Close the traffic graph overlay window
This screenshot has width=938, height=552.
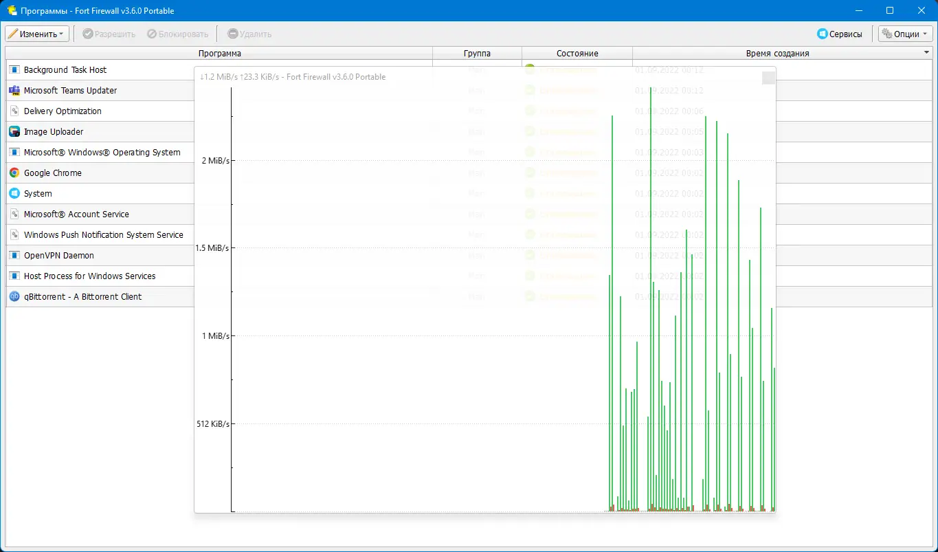(768, 78)
